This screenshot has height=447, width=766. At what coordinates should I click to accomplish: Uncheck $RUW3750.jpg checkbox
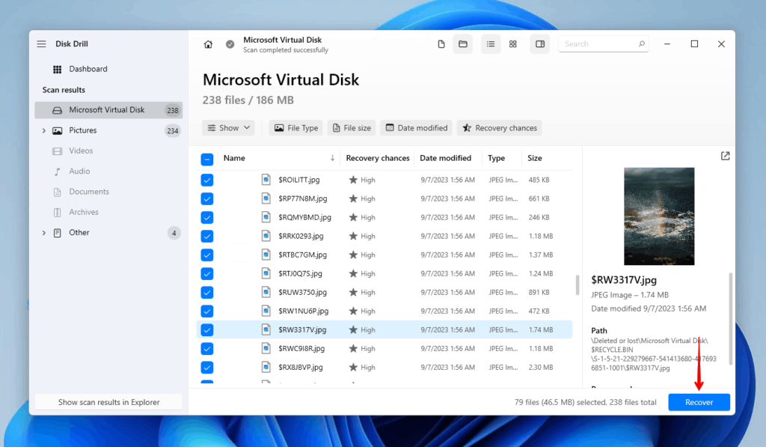point(206,293)
